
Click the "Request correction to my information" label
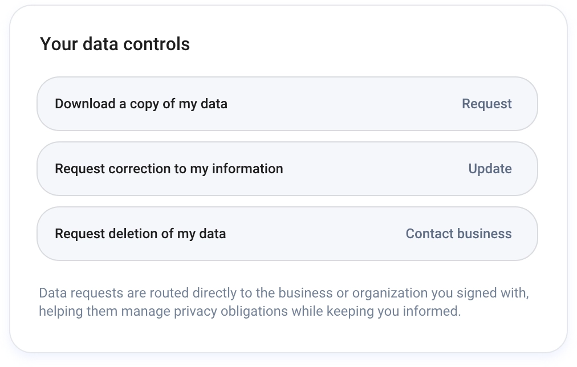(x=169, y=169)
